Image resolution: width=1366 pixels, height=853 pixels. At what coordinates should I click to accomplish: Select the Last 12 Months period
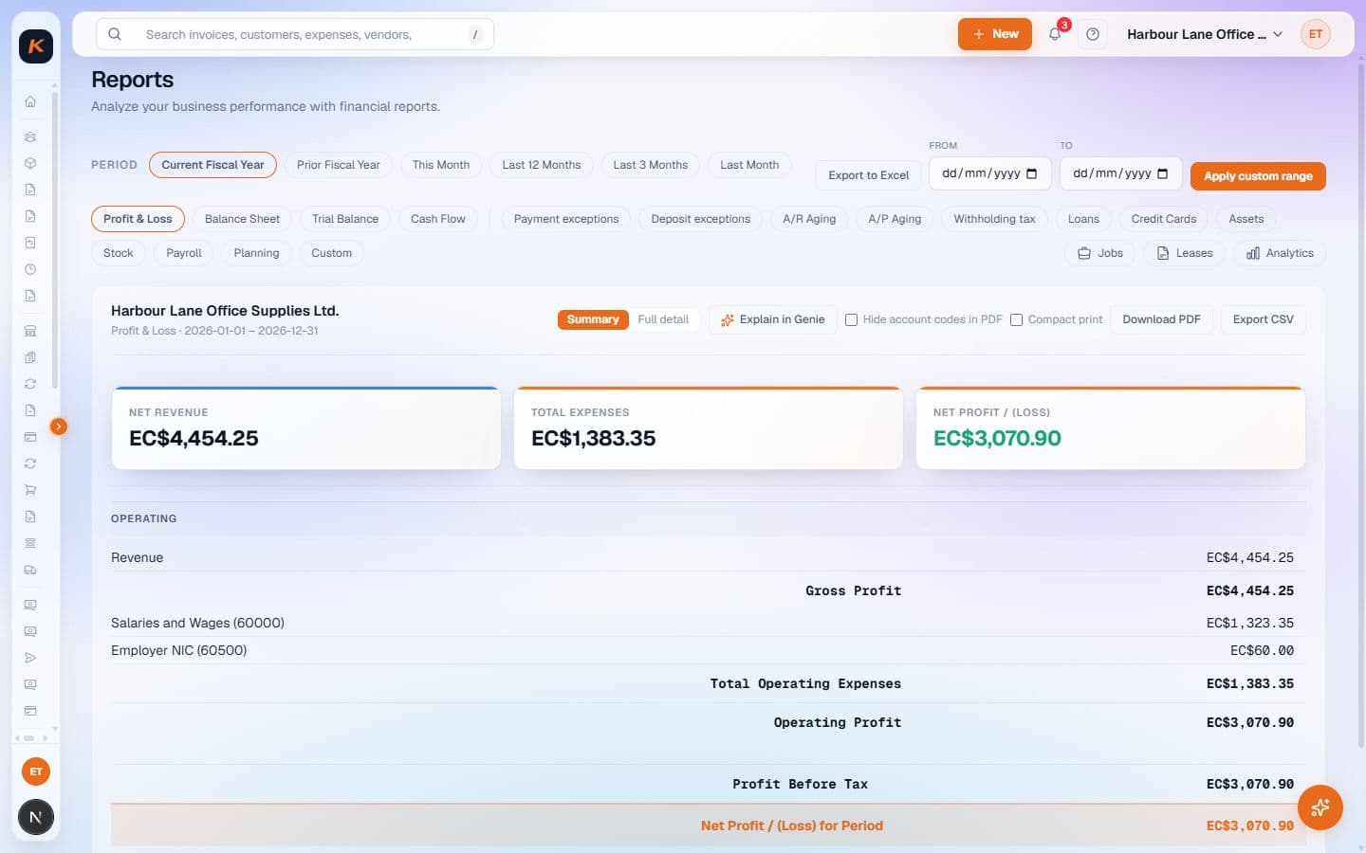tap(542, 165)
